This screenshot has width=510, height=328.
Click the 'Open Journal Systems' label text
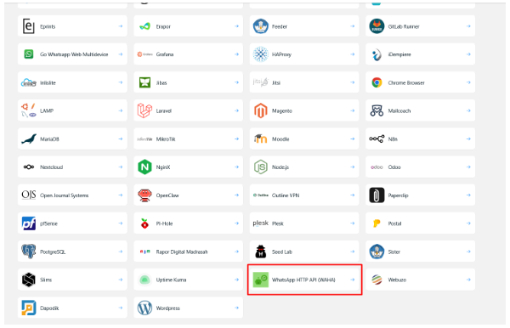pyautogui.click(x=65, y=195)
